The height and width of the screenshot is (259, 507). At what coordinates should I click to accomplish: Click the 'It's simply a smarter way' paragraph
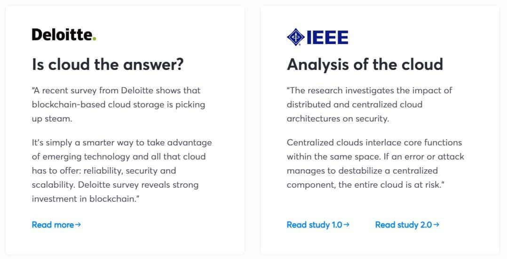tap(122, 171)
